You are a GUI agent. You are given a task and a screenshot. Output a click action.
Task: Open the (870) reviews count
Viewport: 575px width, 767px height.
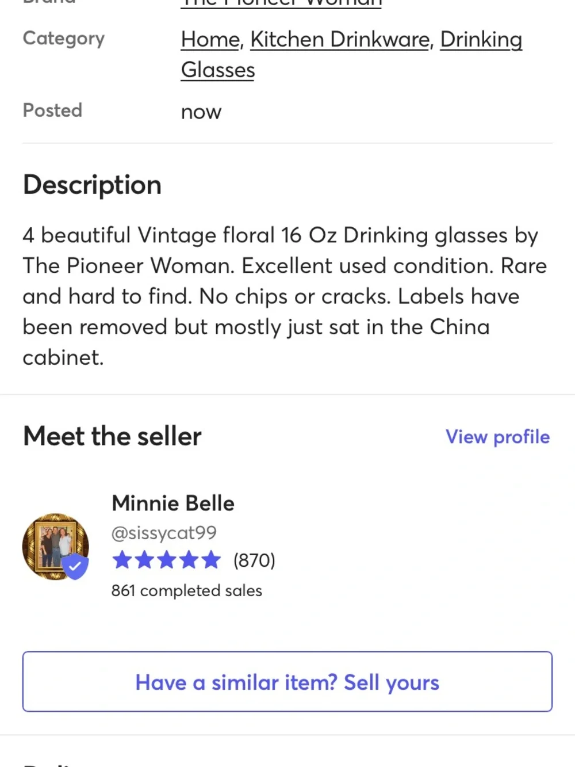click(x=254, y=560)
